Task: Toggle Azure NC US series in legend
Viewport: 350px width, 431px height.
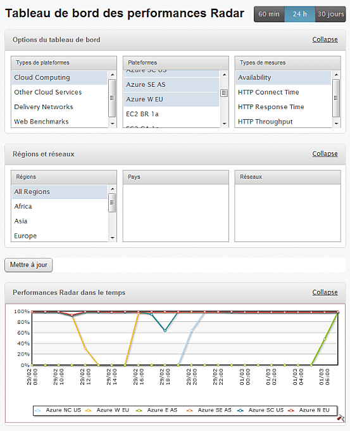Action: pos(58,410)
